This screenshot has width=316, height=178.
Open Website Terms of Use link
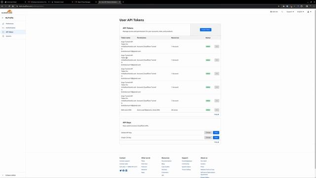point(207,170)
